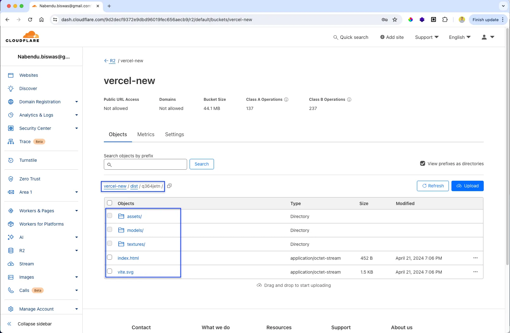Select the Nabendu.biswas browser tab

point(66,6)
